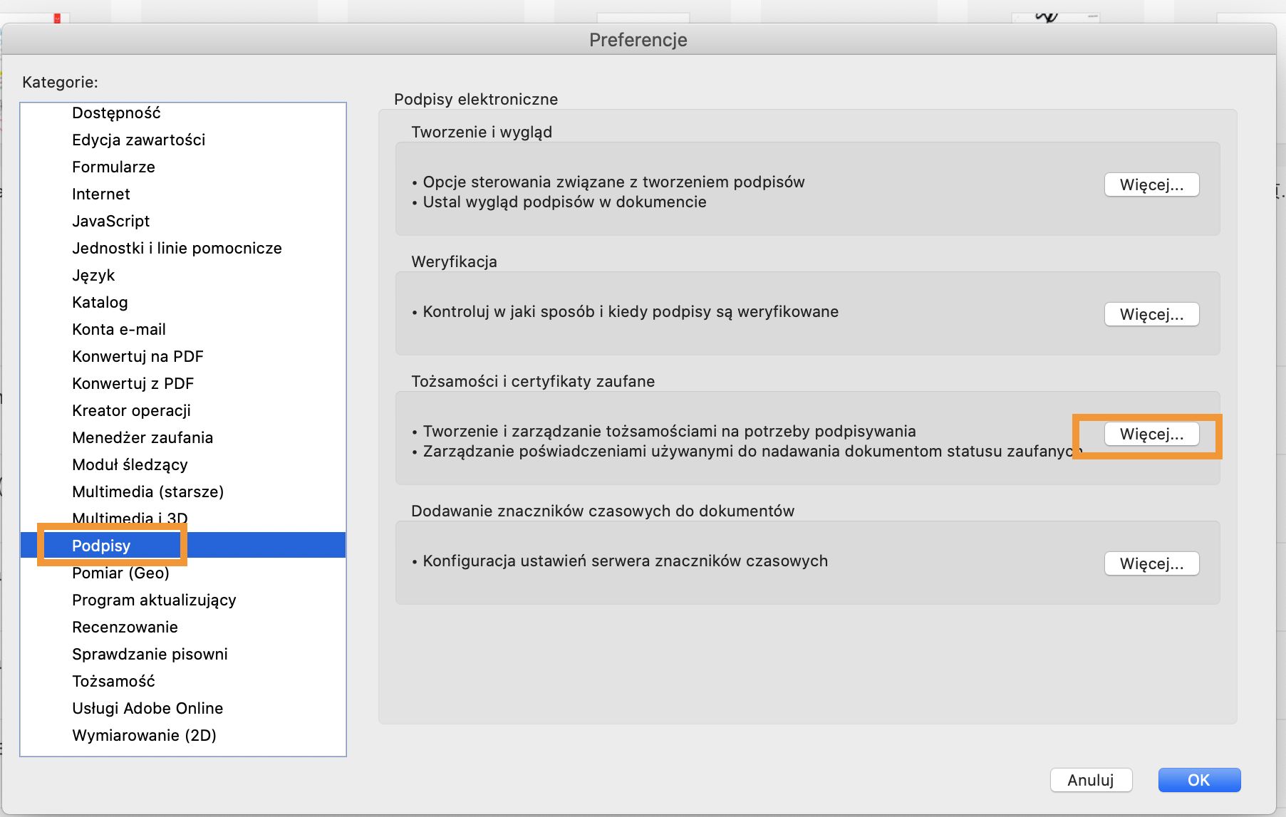Open Więcej for Tworzenie i wygląd
This screenshot has width=1286, height=817.
click(1151, 185)
